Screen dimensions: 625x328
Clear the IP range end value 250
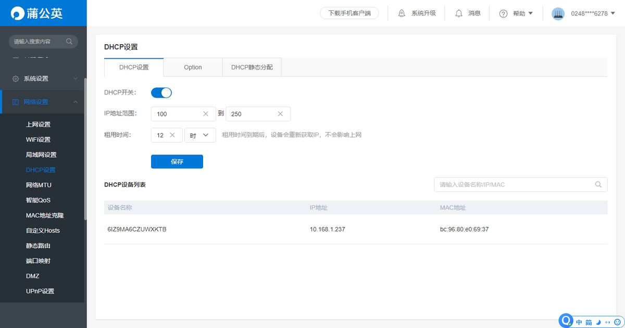280,114
